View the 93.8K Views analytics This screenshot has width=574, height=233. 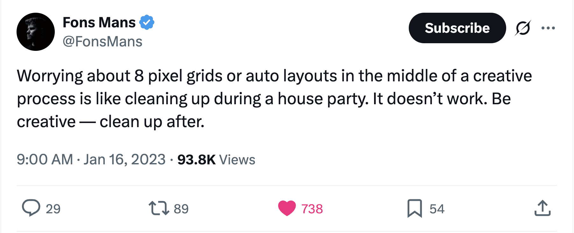pyautogui.click(x=216, y=160)
